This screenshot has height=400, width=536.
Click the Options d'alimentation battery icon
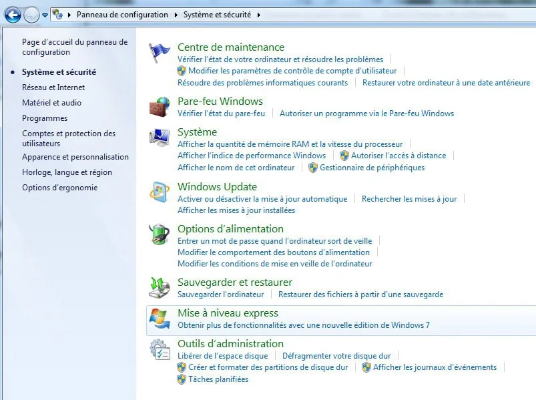click(160, 234)
